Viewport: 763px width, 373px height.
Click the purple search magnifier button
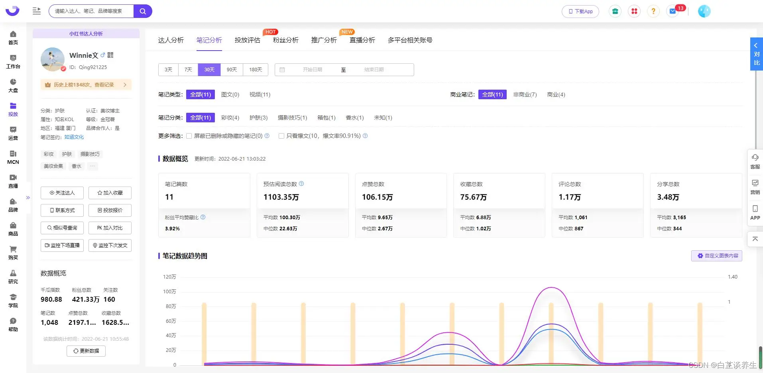point(143,11)
